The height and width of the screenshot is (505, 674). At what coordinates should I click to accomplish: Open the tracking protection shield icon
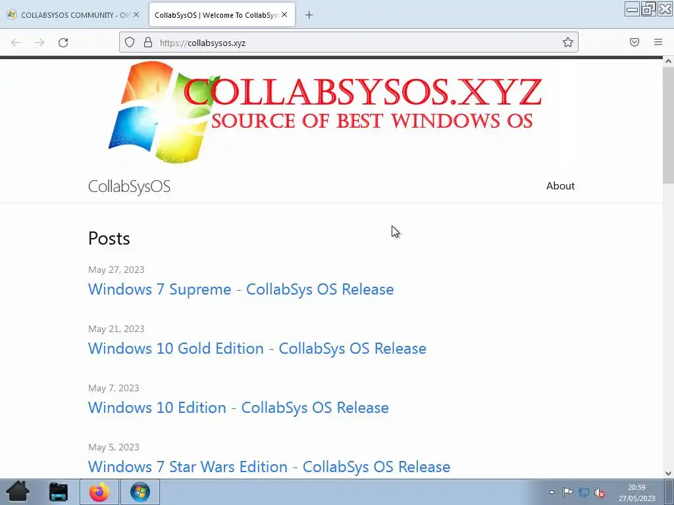click(x=130, y=42)
